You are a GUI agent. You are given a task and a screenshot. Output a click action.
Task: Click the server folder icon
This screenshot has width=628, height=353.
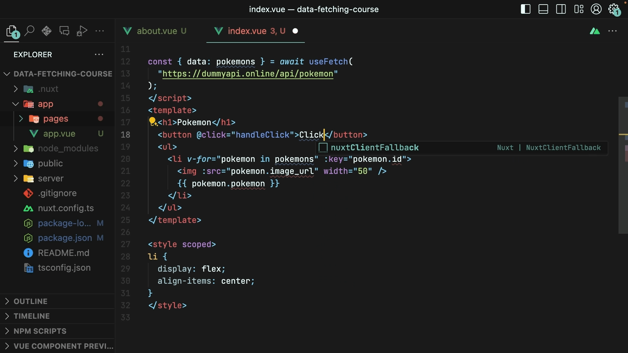click(x=28, y=178)
